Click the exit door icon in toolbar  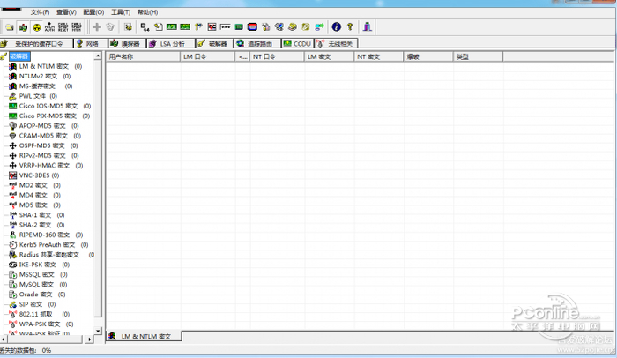pos(368,27)
